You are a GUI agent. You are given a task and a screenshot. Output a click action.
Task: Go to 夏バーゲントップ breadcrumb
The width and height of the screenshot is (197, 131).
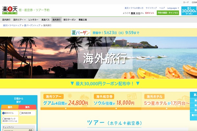coord(32,26)
